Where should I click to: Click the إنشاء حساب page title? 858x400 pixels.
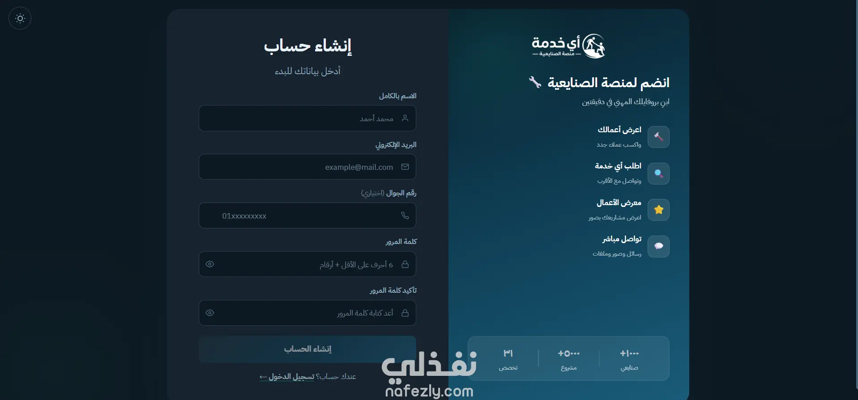(x=307, y=46)
